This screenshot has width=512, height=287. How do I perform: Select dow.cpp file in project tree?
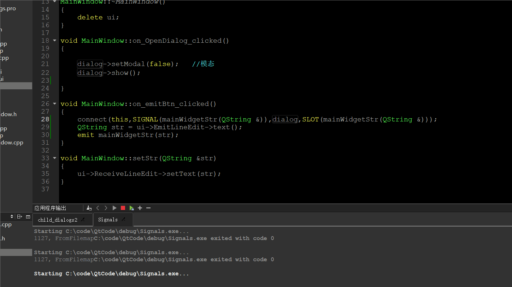[x=12, y=143]
